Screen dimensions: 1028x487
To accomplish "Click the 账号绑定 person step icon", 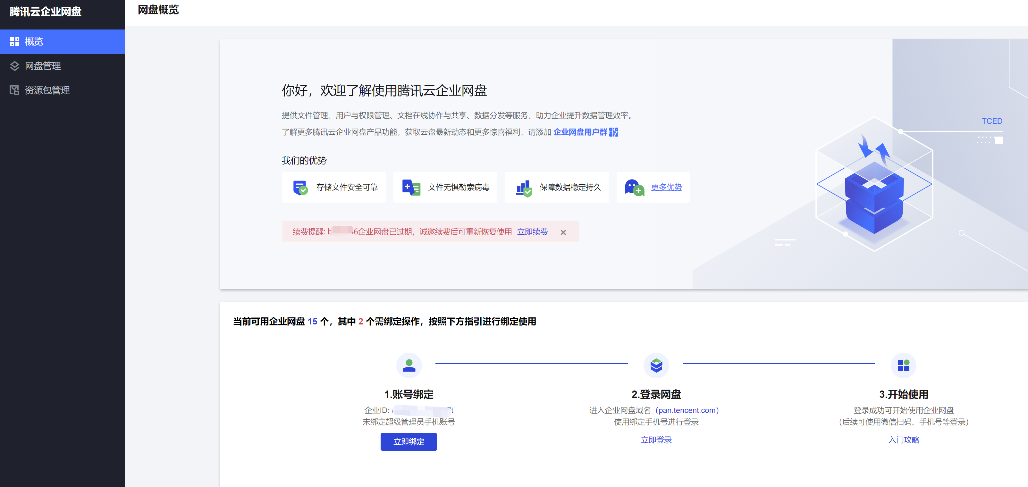I will [x=409, y=365].
